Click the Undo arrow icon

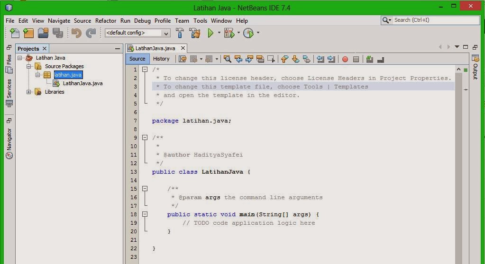76,33
